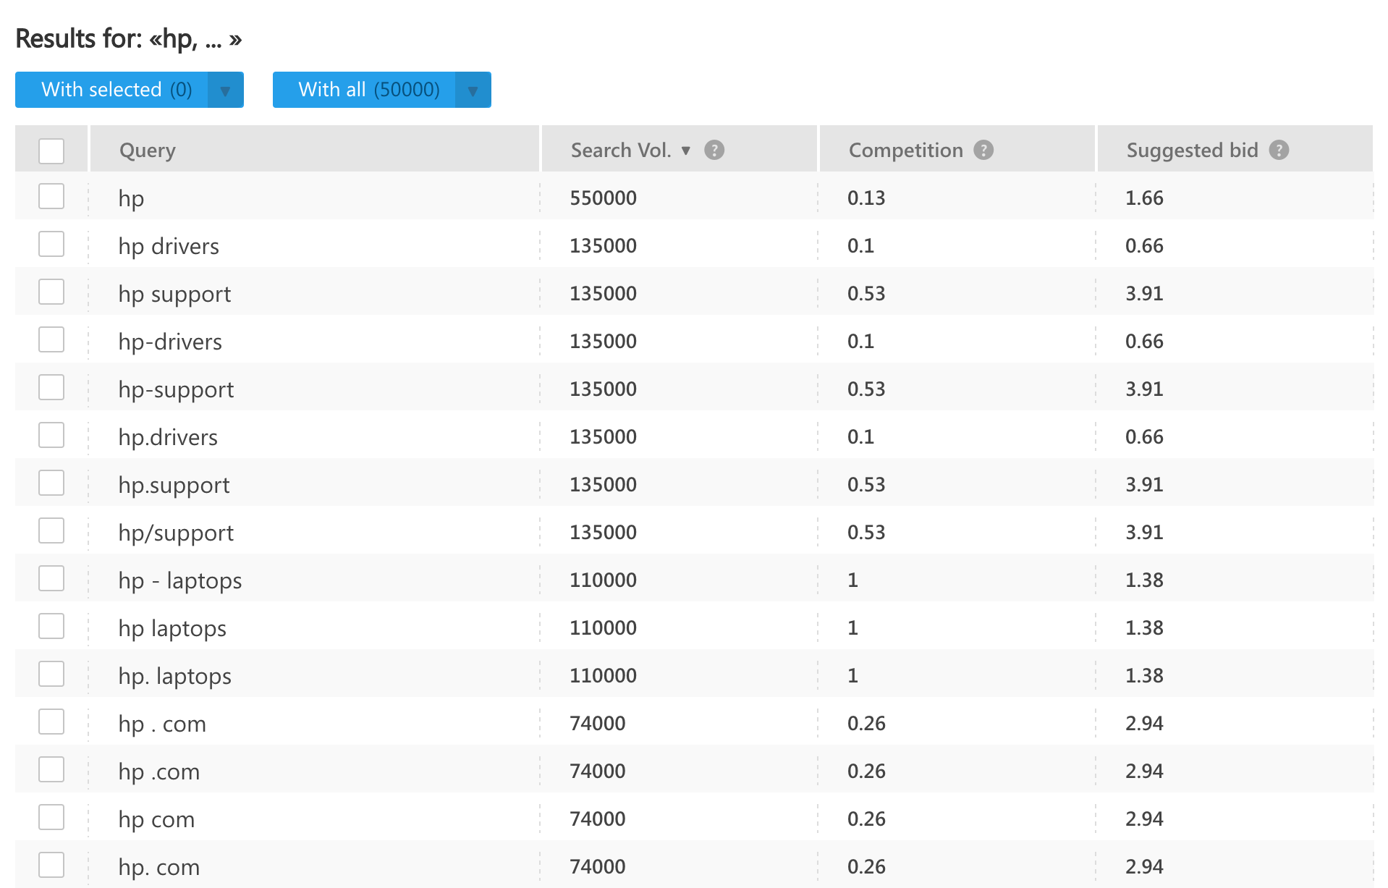Image resolution: width=1388 pixels, height=888 pixels.
Task: Check the box for hp support
Action: [x=51, y=292]
